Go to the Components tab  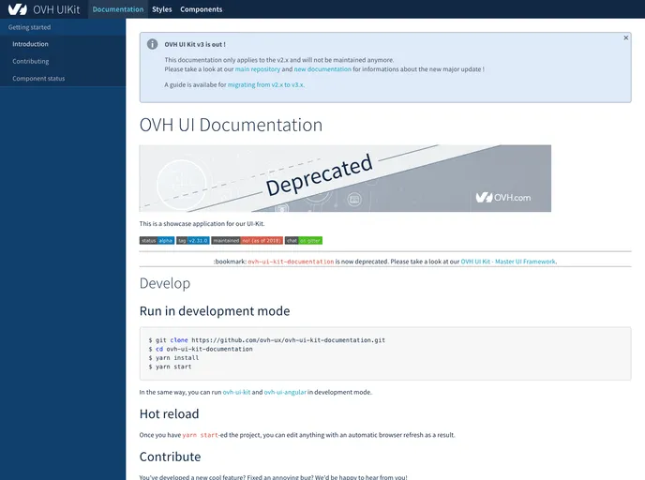[202, 9]
